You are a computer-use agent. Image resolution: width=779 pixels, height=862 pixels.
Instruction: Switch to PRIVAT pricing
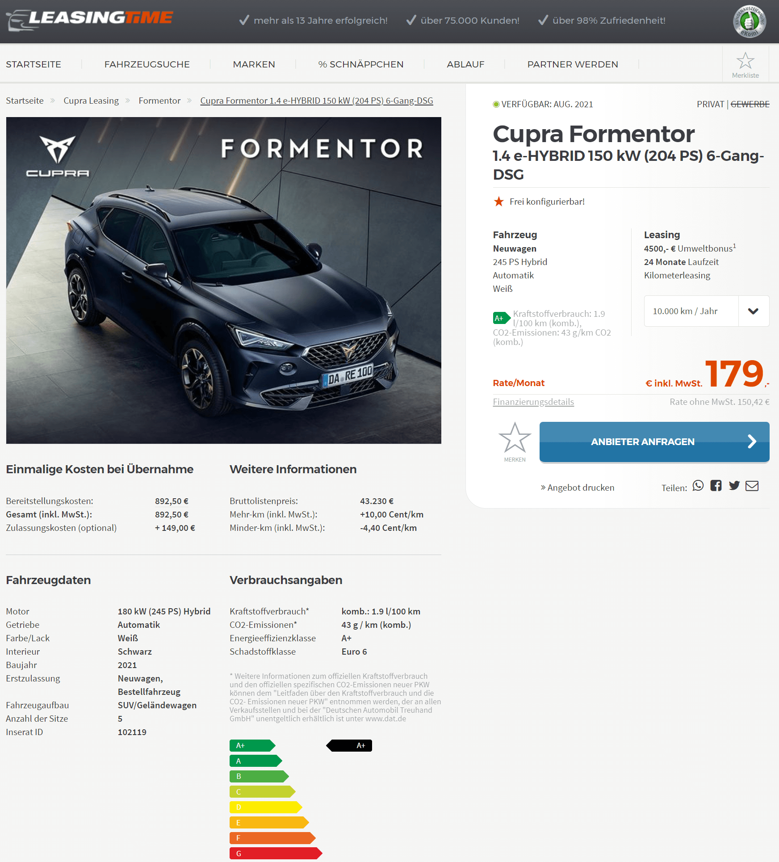coord(710,104)
